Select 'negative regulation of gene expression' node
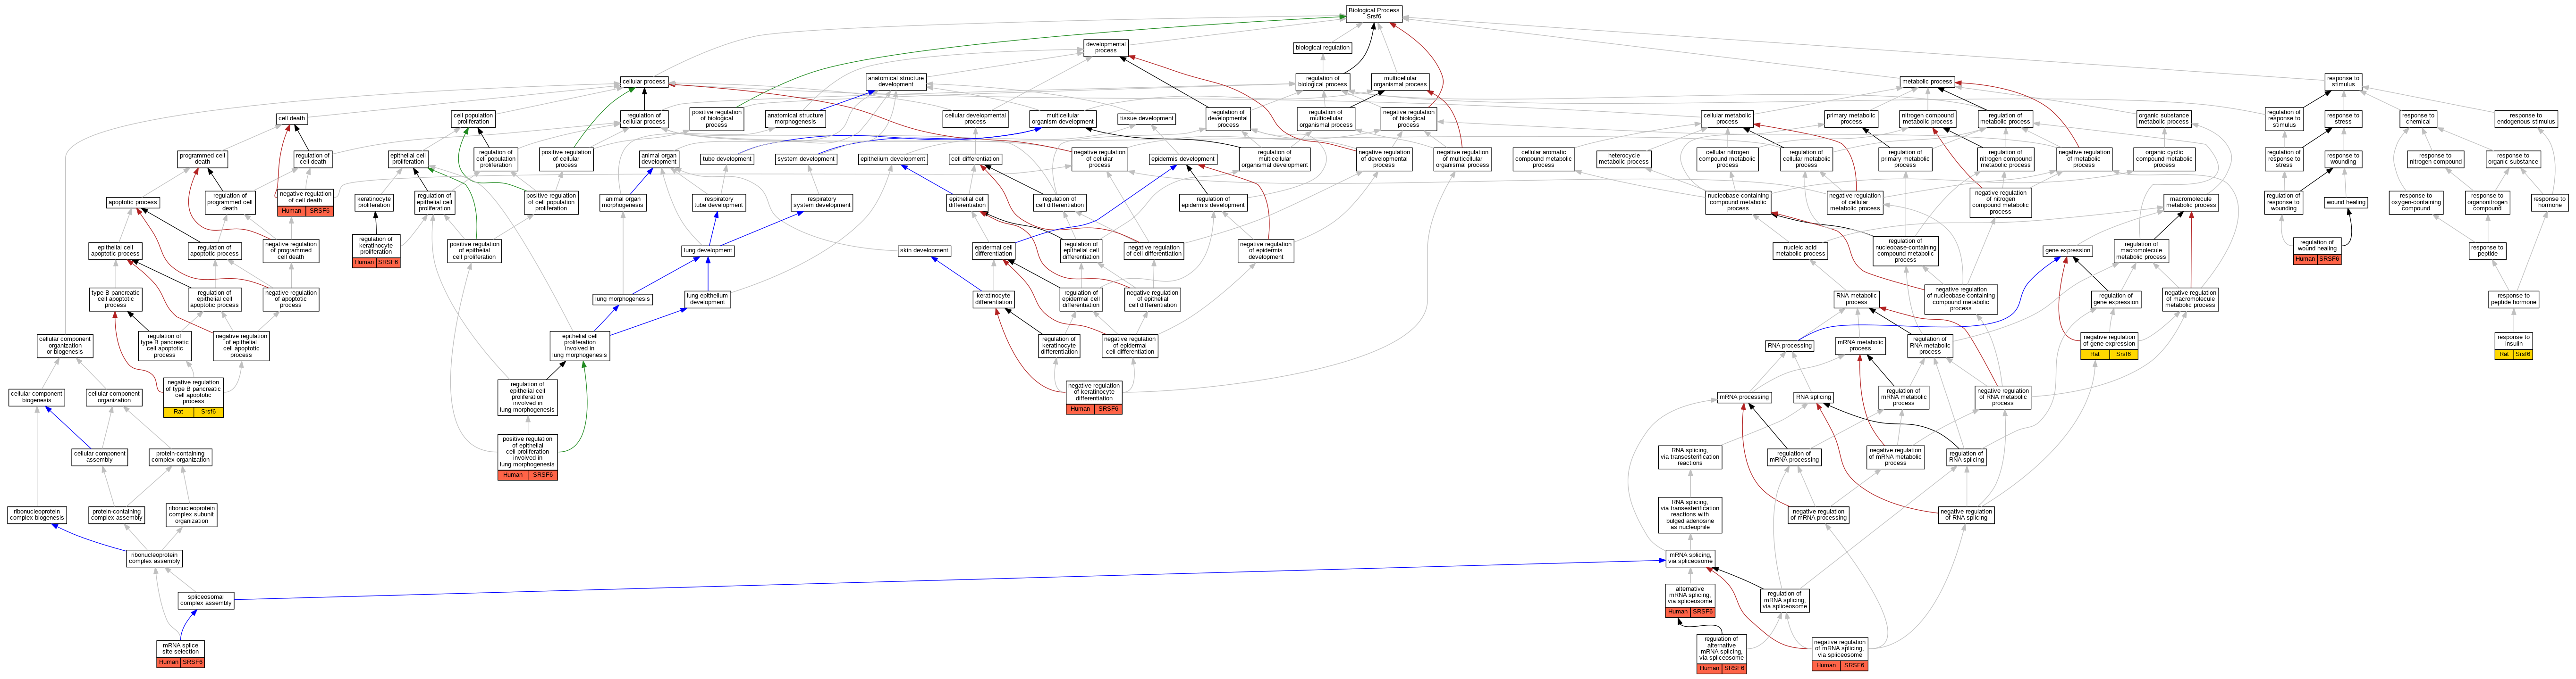The image size is (2576, 679). [x=2109, y=340]
